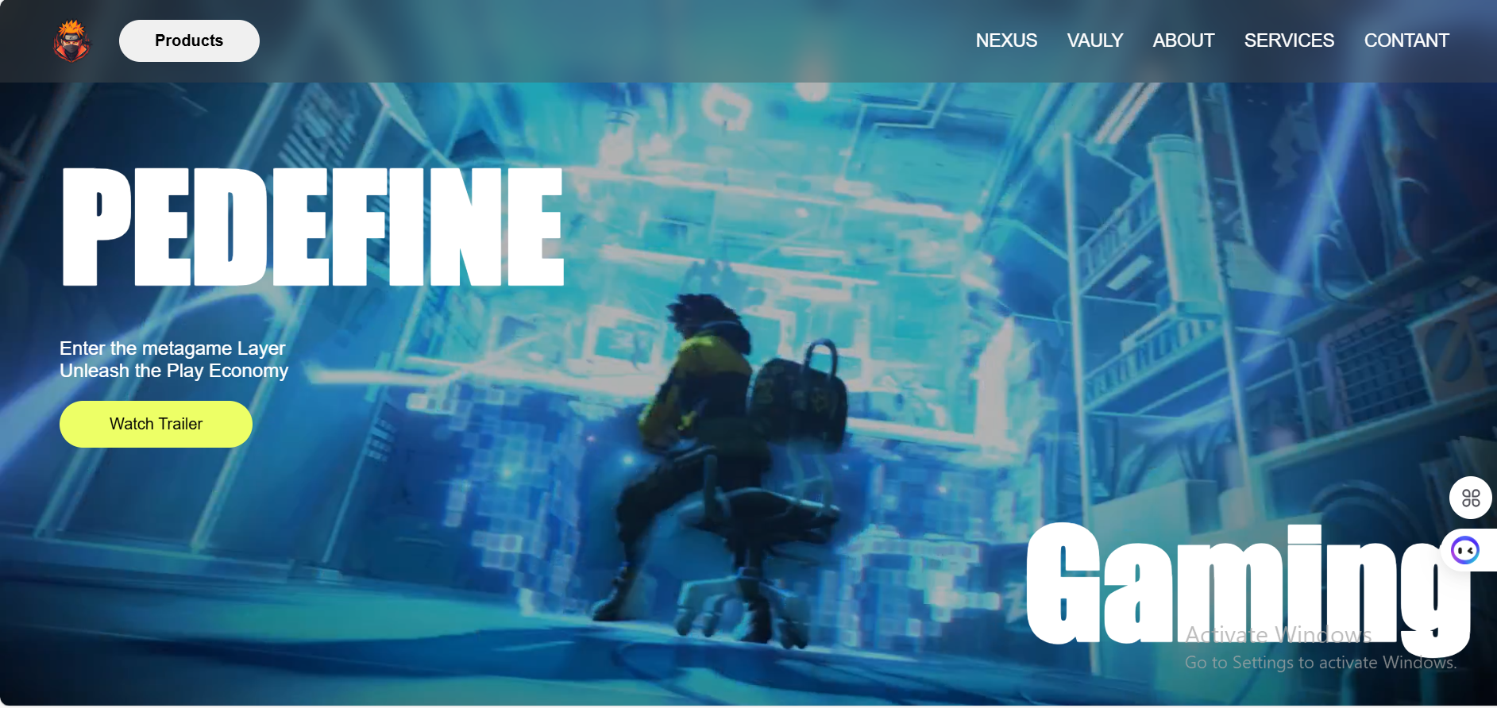Viewport: 1497px width, 708px height.
Task: Go to the NEXUS nav item
Action: coord(1006,40)
